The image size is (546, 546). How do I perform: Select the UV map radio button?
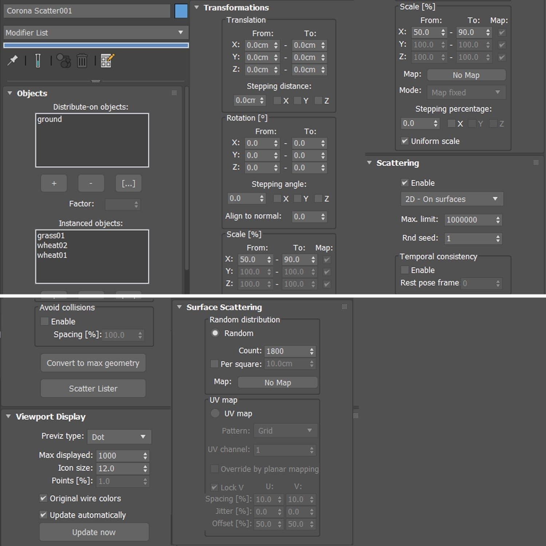pyautogui.click(x=215, y=414)
